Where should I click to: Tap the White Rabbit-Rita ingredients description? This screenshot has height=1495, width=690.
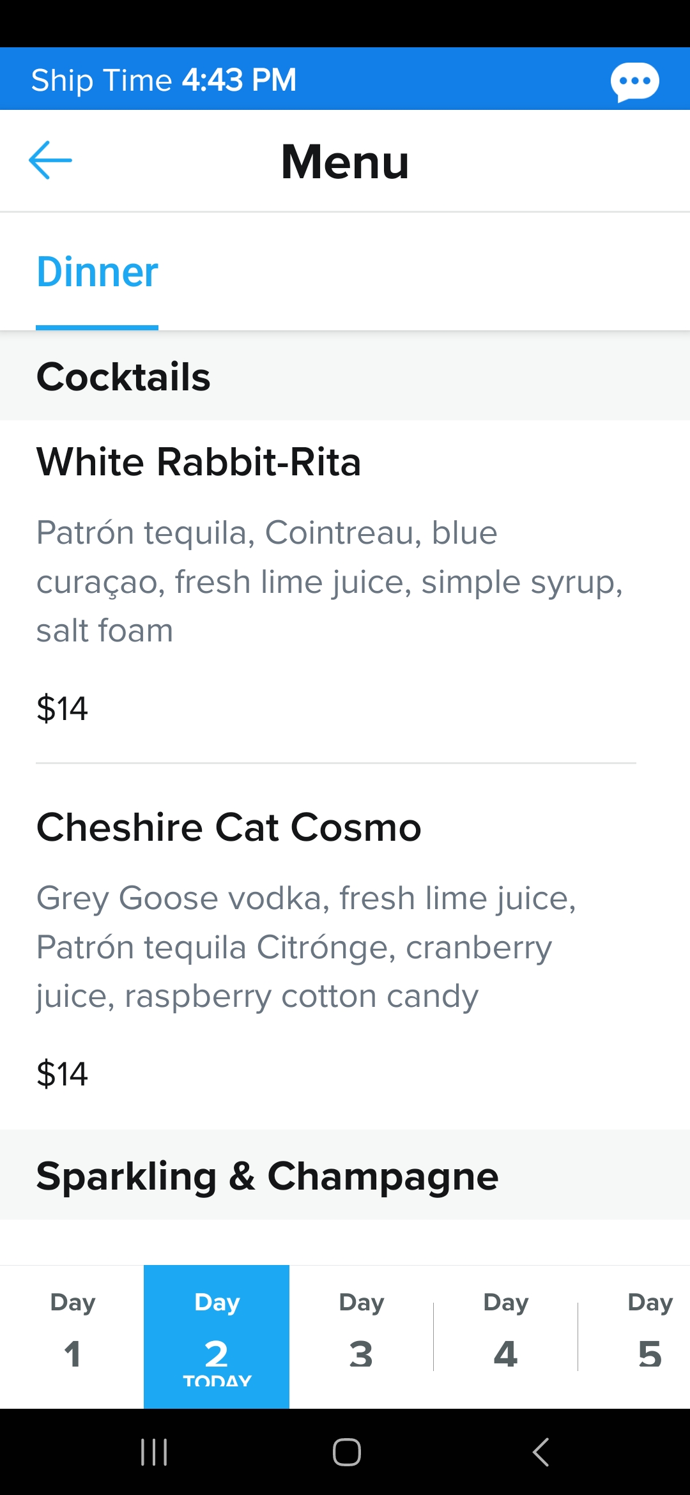(x=330, y=581)
